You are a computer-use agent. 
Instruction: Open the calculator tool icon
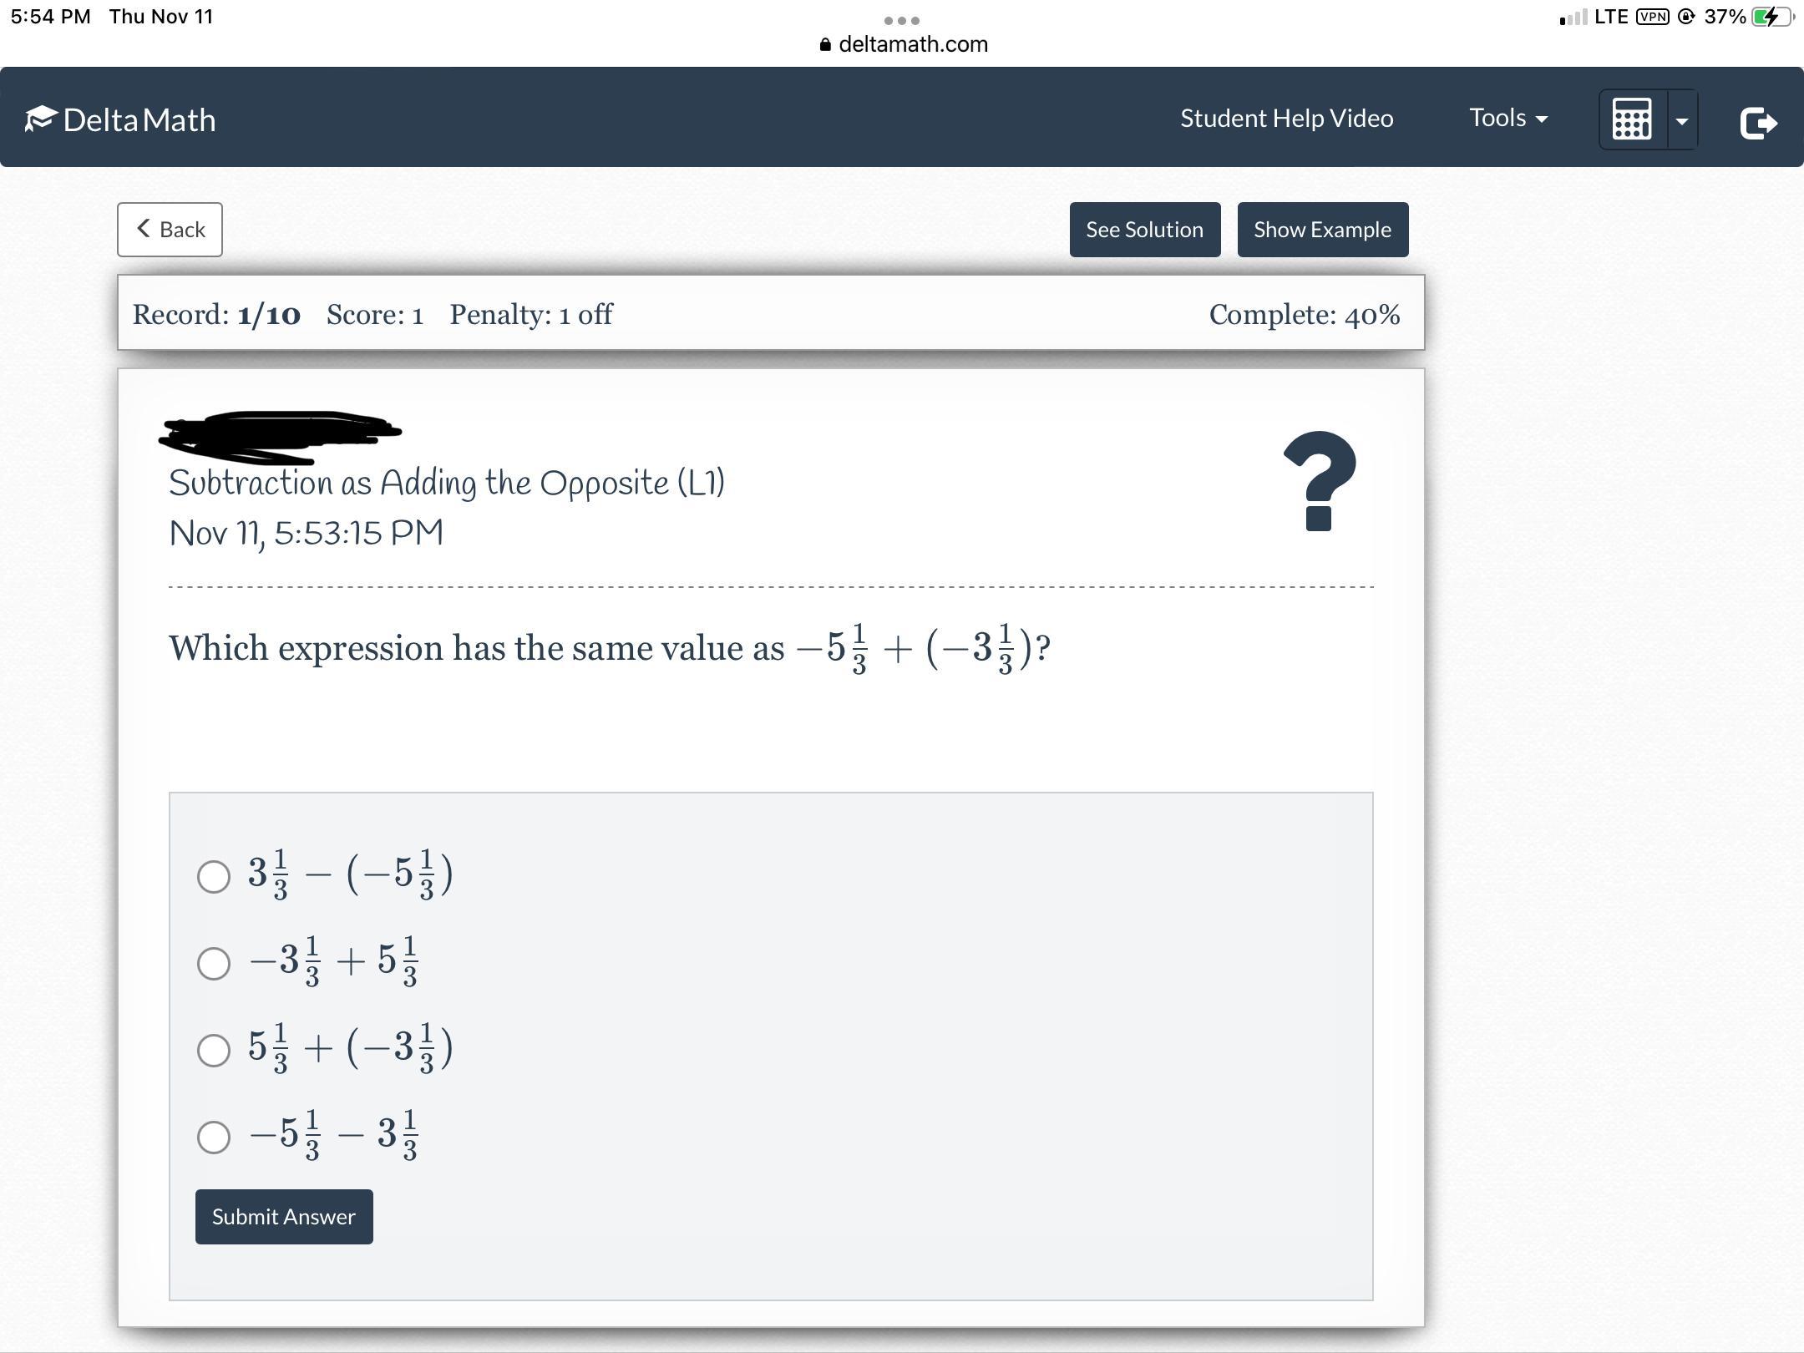tap(1632, 119)
